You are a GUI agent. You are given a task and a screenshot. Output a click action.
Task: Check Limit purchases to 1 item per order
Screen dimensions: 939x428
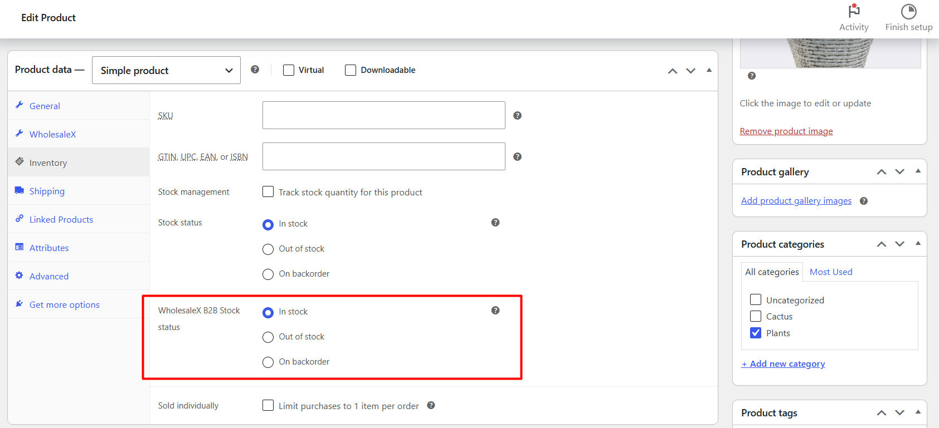(x=268, y=405)
